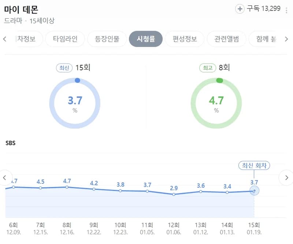Select the 12회 data point showing 2.9

click(174, 194)
